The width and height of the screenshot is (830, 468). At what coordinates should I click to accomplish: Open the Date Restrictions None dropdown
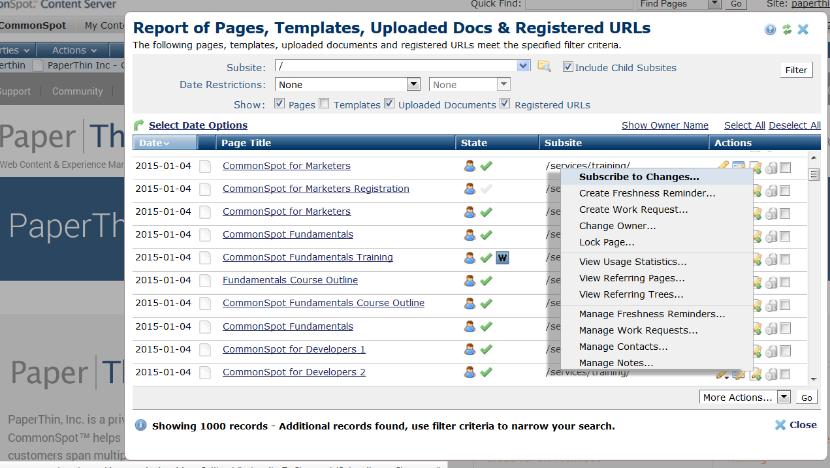click(413, 84)
